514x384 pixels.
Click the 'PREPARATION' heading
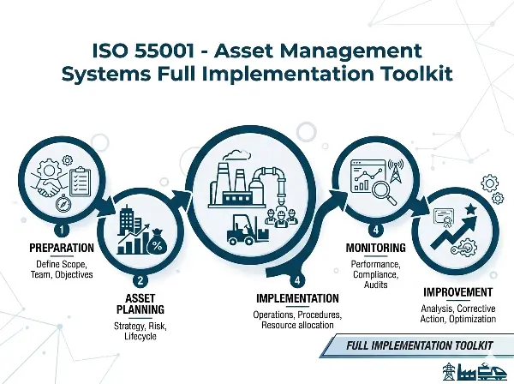click(62, 248)
